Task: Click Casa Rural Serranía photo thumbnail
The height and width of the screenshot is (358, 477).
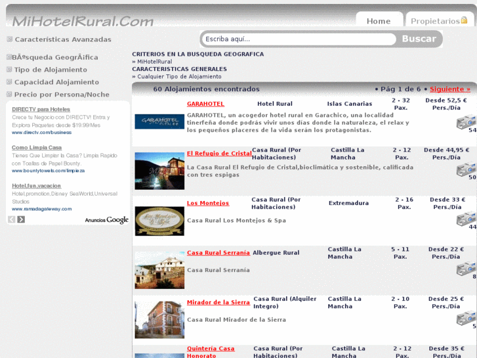Action: [x=159, y=270]
